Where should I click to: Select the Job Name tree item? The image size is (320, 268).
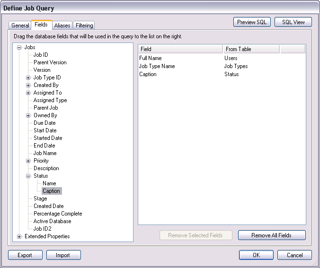[x=45, y=153]
